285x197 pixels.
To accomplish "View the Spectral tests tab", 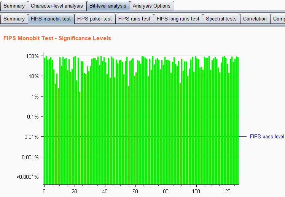I will 221,19.
